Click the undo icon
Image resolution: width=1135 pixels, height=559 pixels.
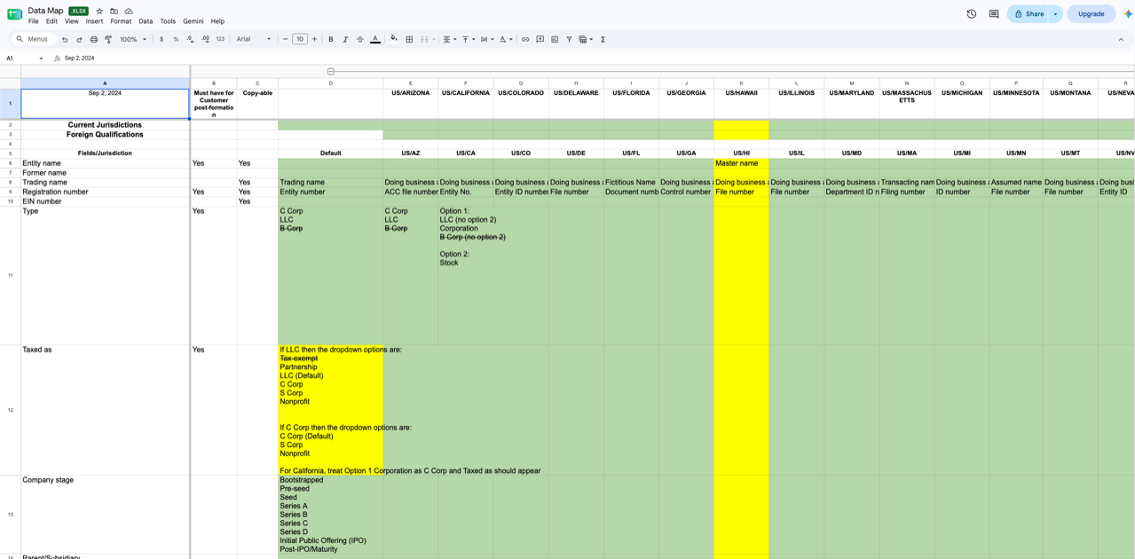65,39
